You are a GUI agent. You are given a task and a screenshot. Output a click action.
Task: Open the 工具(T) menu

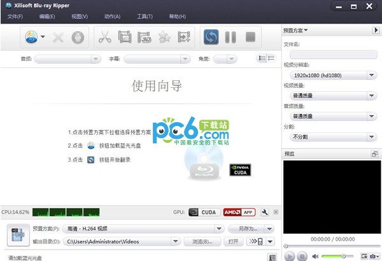[145, 17]
